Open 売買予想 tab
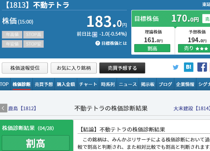 pos(44,84)
